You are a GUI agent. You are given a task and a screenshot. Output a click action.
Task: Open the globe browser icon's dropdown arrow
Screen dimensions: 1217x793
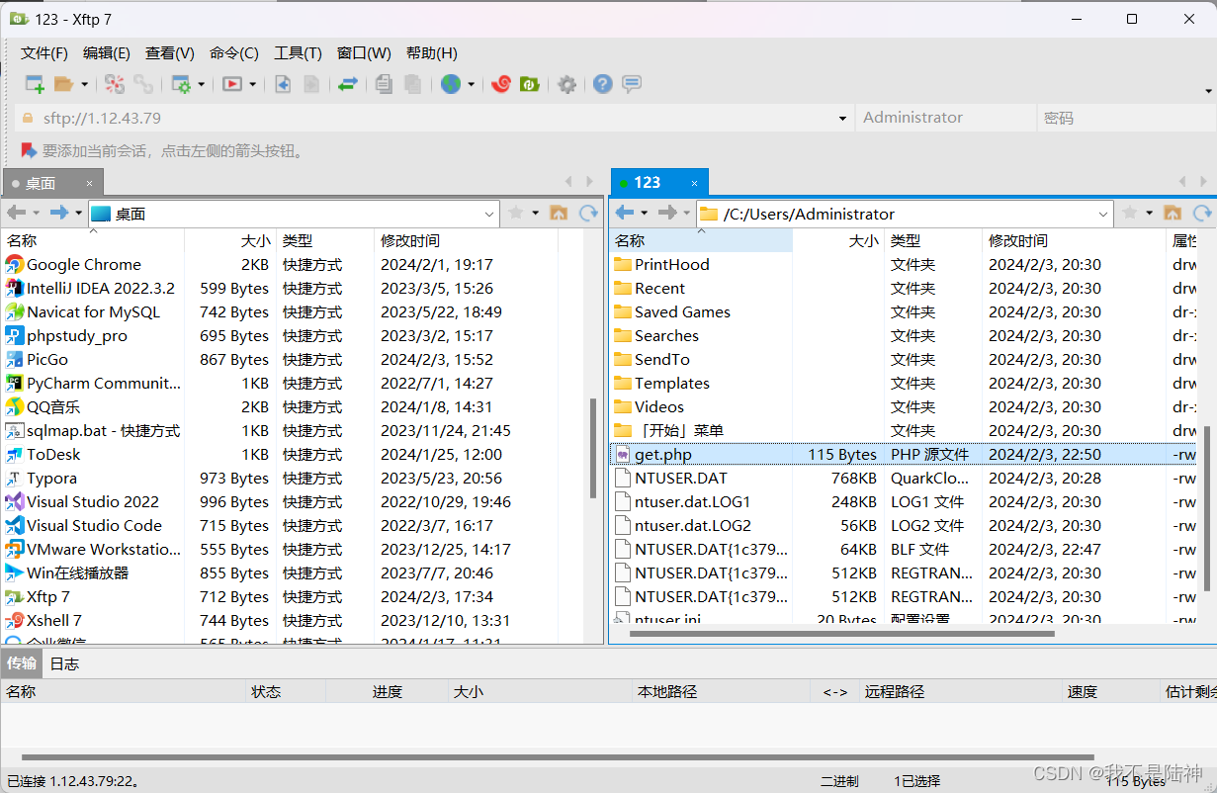[468, 84]
